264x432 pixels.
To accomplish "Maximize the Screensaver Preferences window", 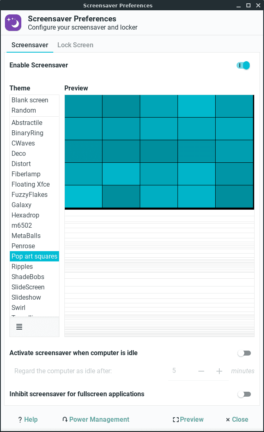I will [248, 5].
